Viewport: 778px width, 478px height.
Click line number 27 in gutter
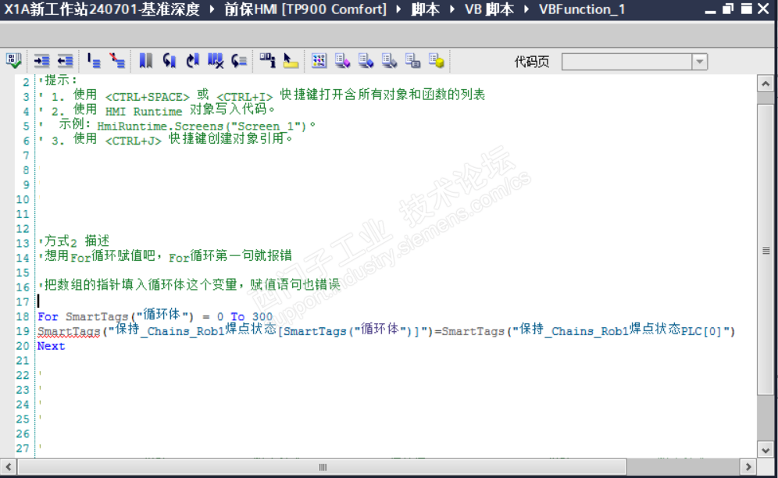pos(23,448)
